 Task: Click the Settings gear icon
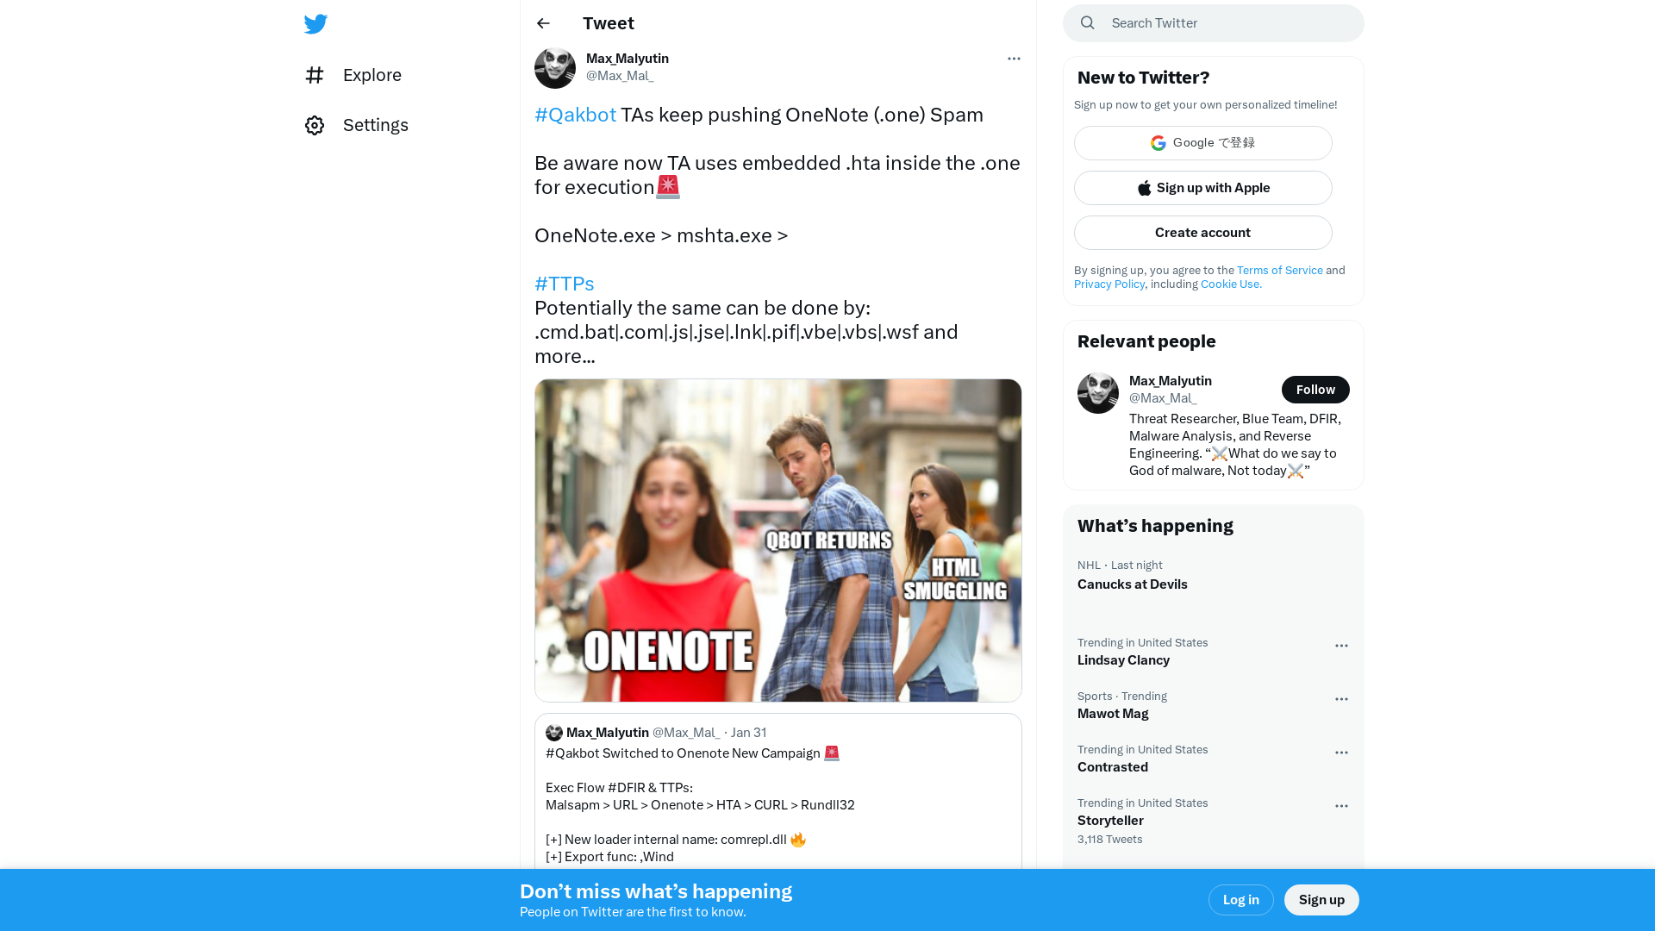click(x=315, y=125)
